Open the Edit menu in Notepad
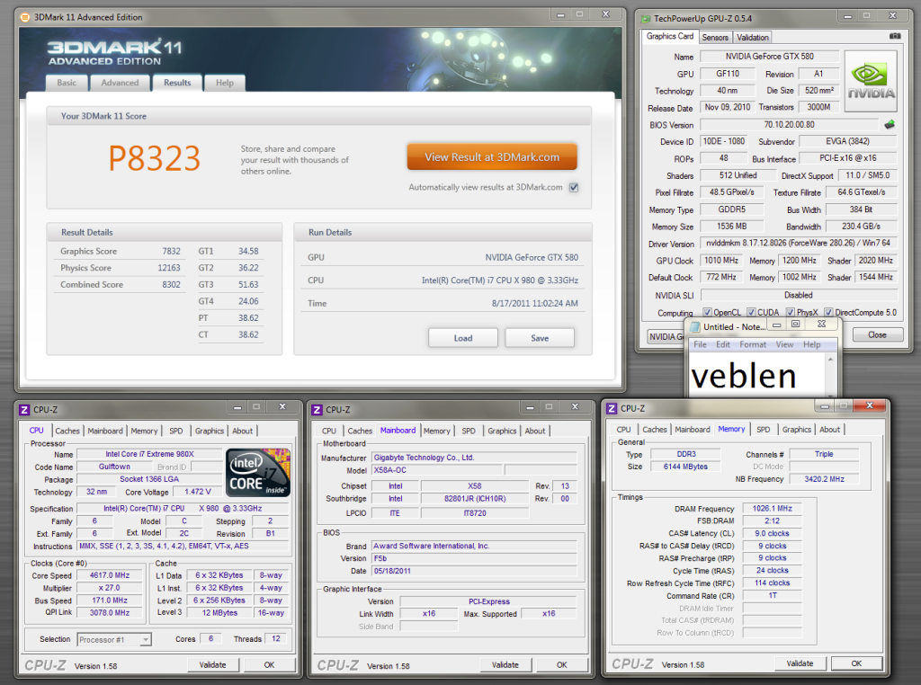 (722, 344)
